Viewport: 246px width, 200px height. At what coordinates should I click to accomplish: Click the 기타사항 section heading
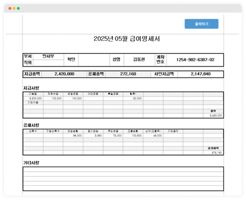pos(31,163)
